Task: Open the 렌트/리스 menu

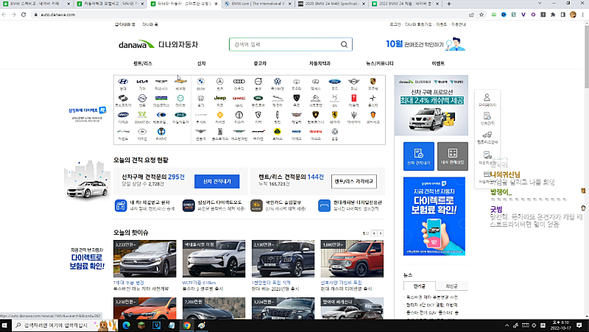Action: (x=143, y=63)
